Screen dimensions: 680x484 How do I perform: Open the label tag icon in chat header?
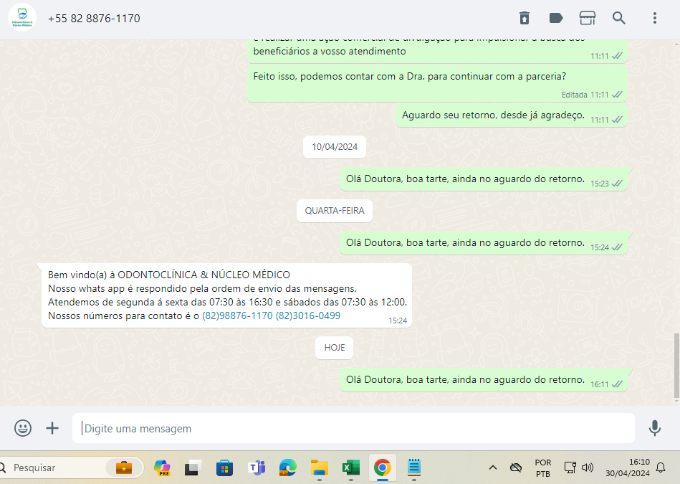[556, 18]
